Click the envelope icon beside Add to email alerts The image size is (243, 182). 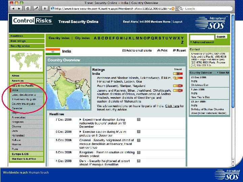[x=124, y=51]
